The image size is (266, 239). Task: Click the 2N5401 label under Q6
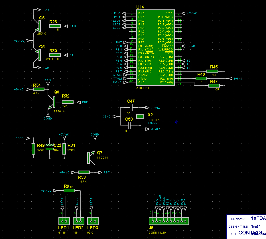pyautogui.click(x=42, y=34)
